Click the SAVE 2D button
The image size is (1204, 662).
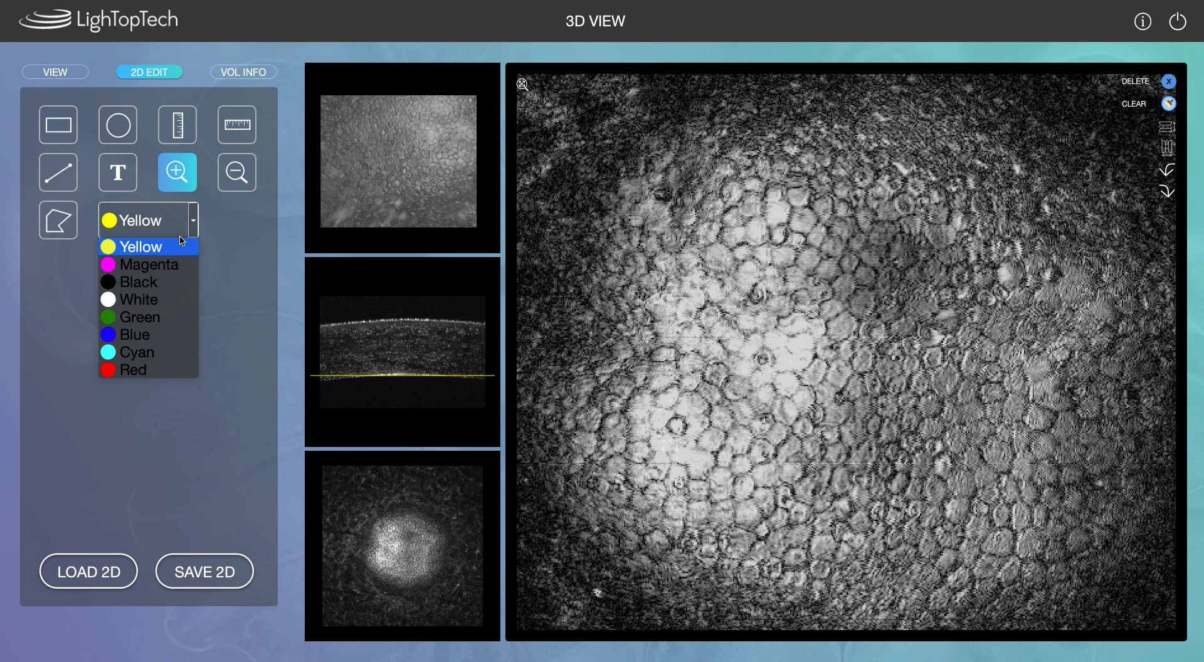pyautogui.click(x=204, y=571)
